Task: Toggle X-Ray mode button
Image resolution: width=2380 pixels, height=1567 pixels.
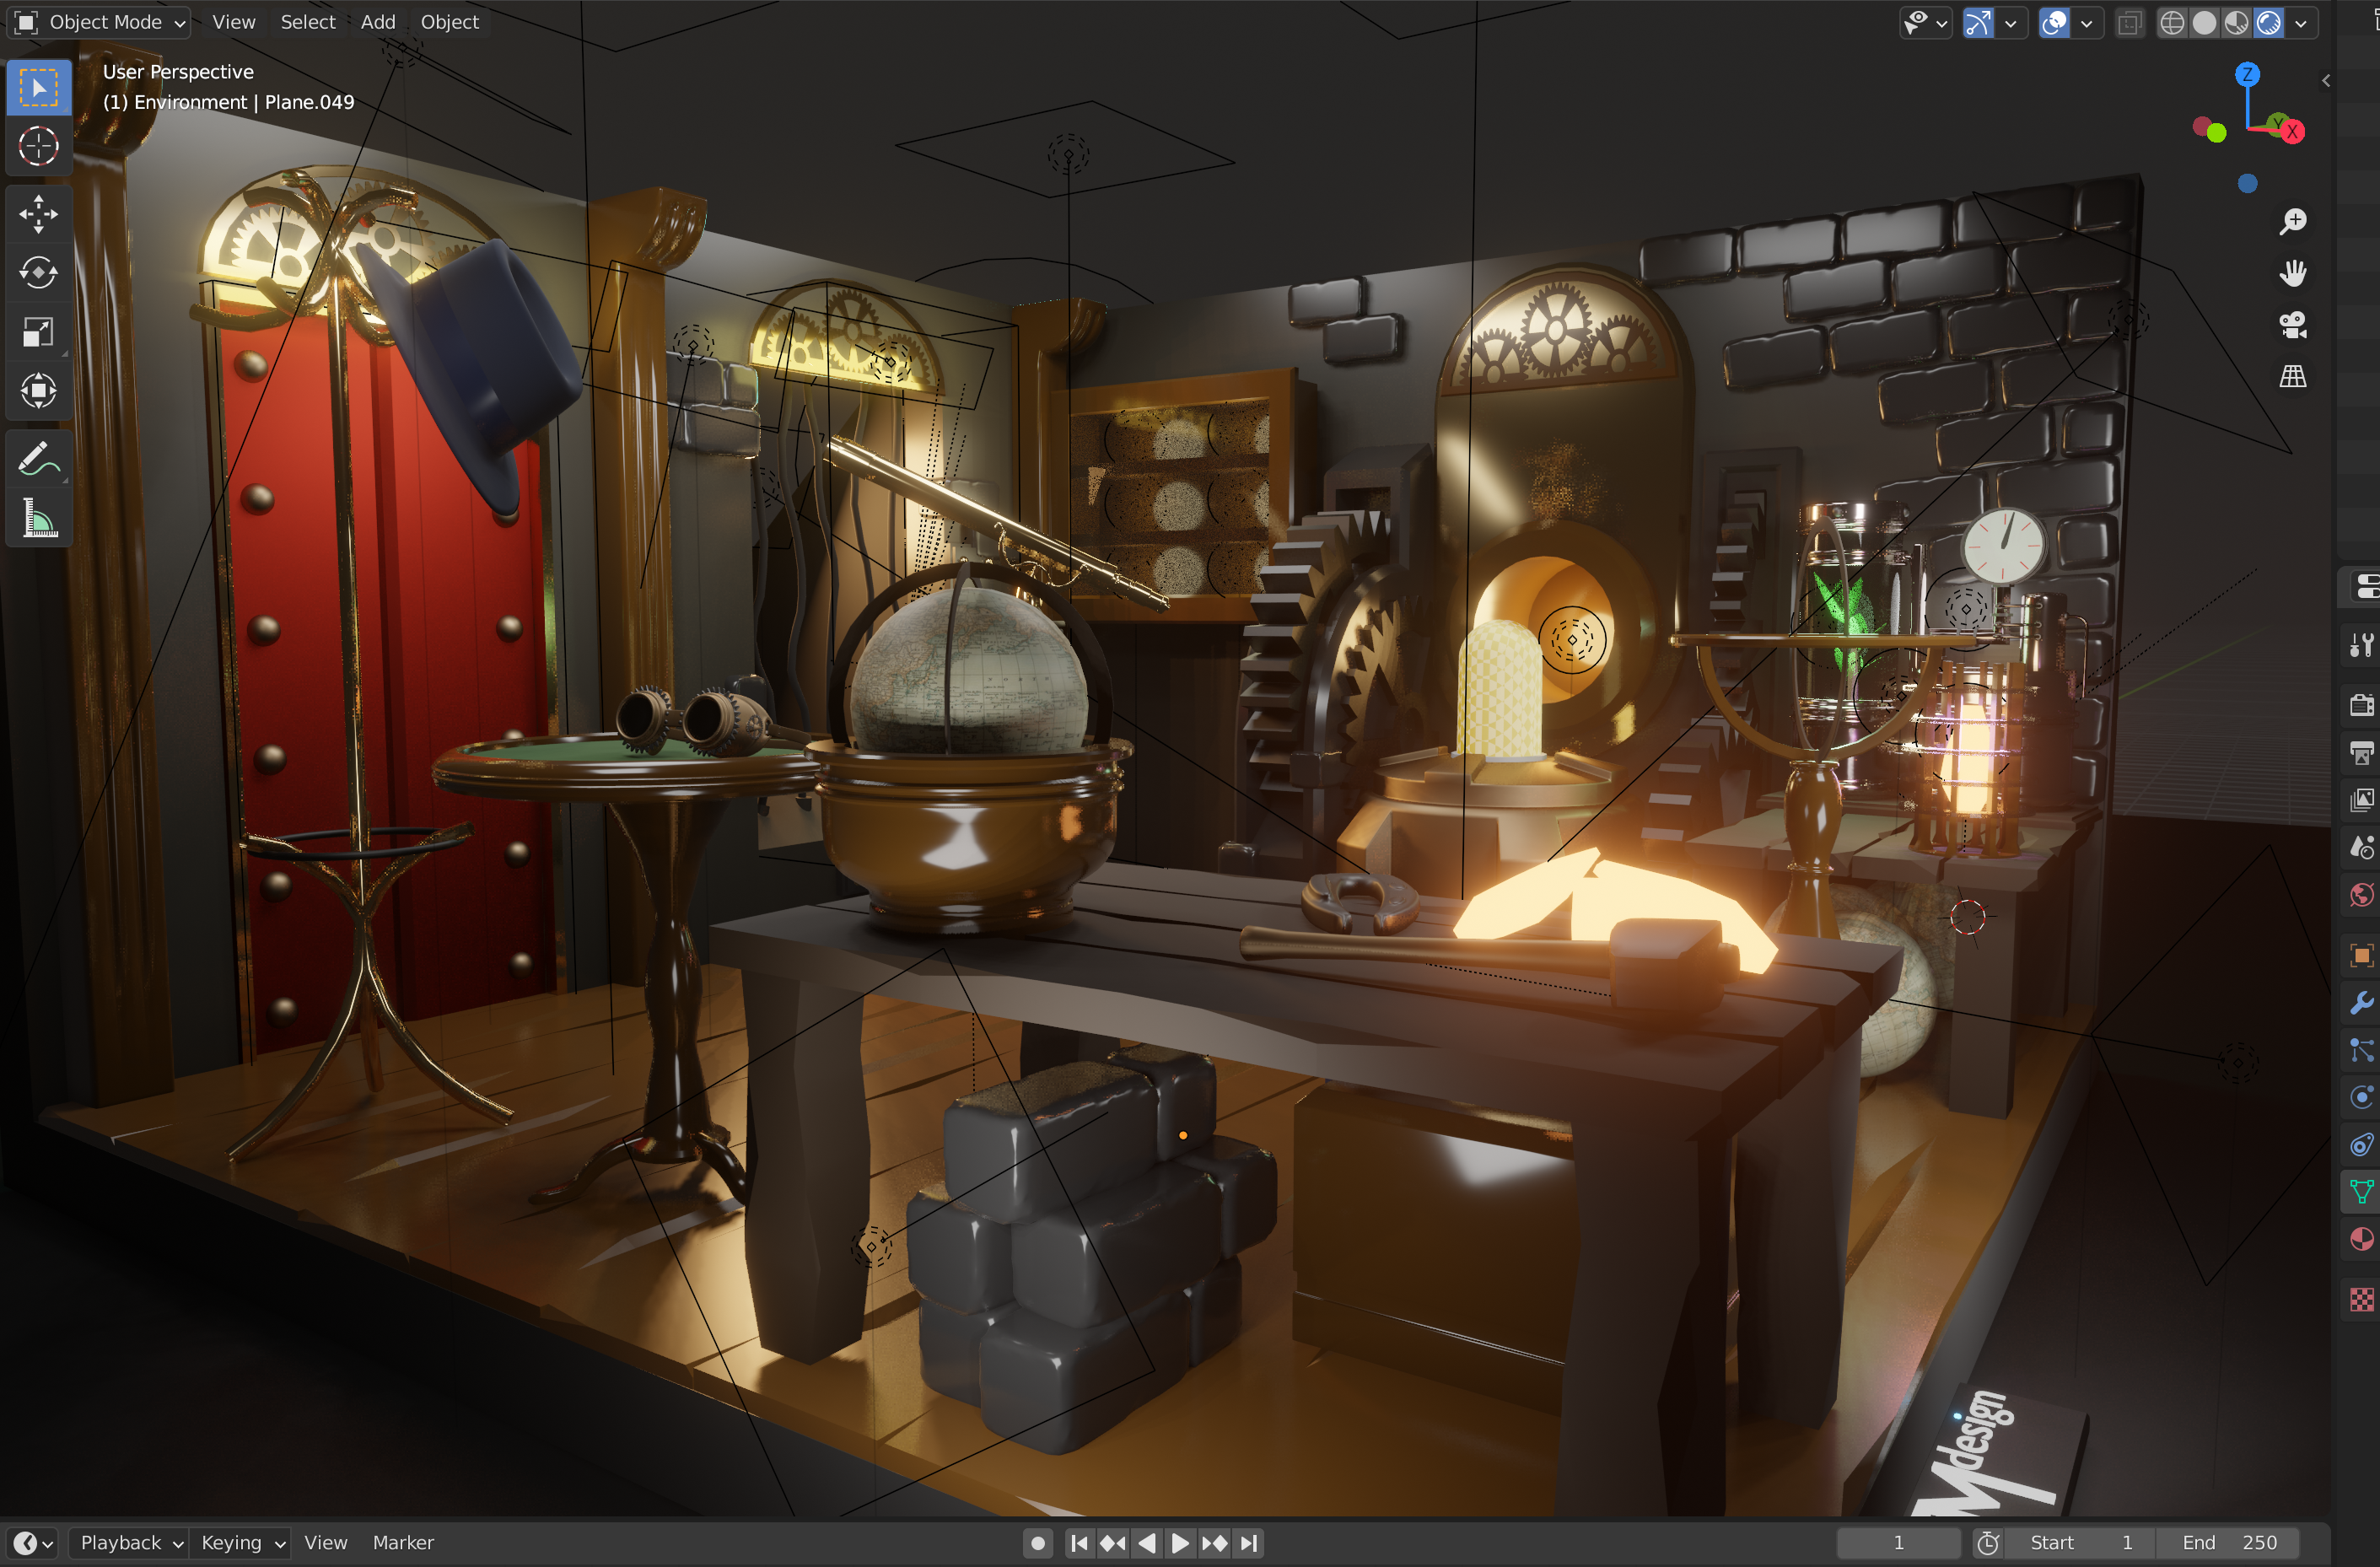Action: (x=2130, y=22)
